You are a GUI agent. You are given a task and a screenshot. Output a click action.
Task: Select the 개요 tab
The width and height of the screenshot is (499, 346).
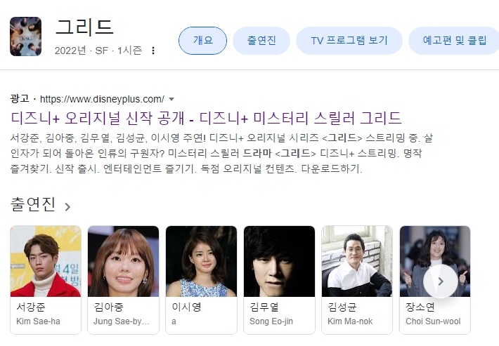tap(202, 41)
